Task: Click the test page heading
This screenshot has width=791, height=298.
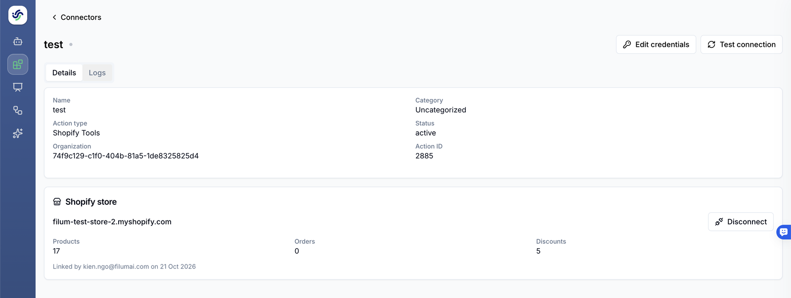Action: point(53,44)
